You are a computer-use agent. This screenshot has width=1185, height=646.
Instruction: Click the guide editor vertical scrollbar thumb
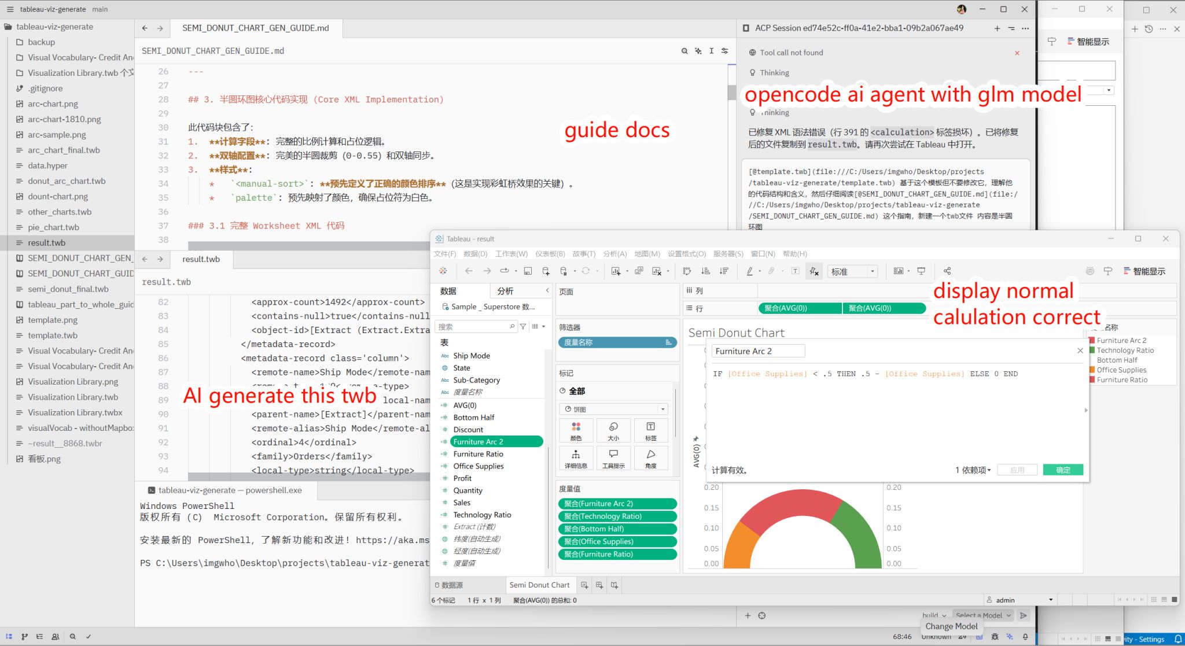click(x=732, y=93)
